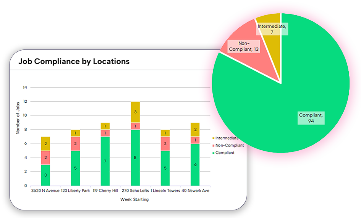The height and width of the screenshot is (218, 361).
Task: Click red Non-Compliant segment of 1 Lincoln Towers bar
Action: 165,144
